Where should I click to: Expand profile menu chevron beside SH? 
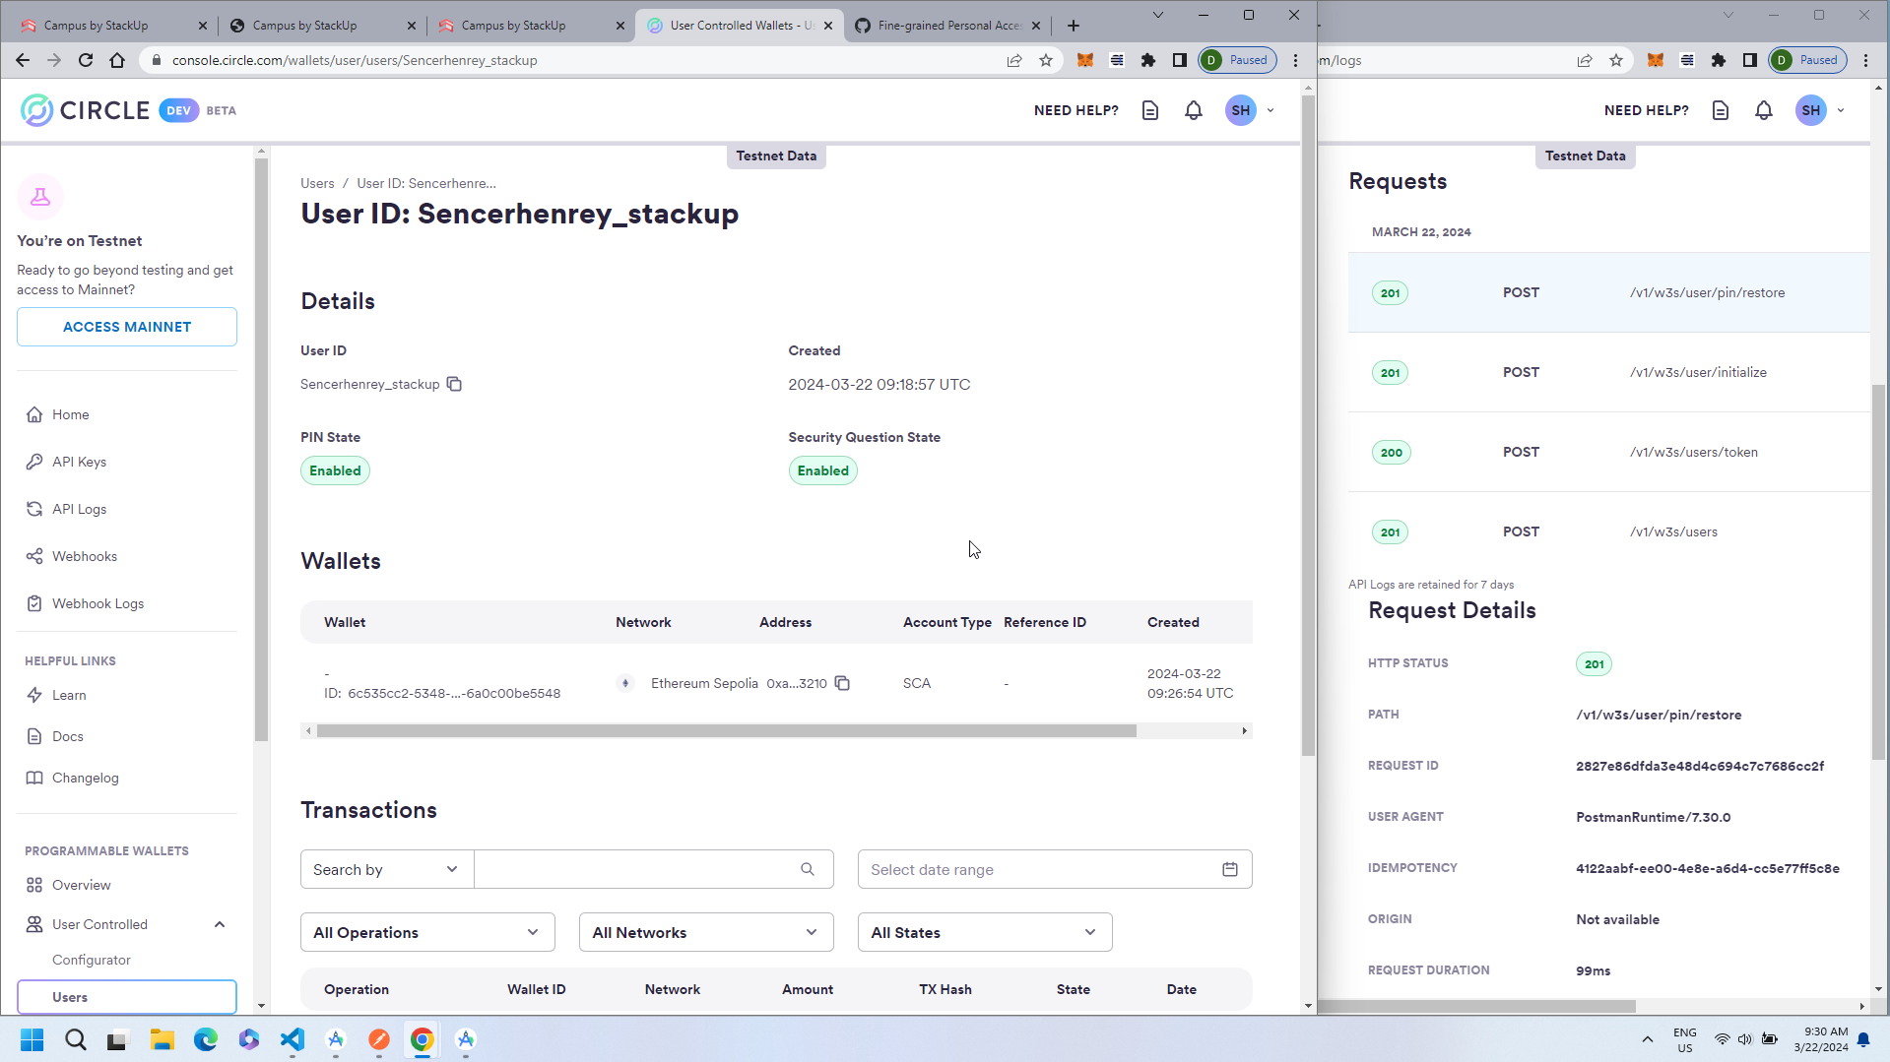[x=1271, y=110]
